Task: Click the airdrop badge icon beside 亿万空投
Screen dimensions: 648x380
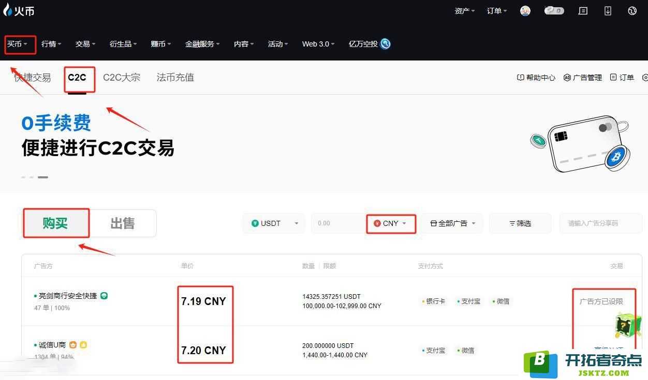Action: 385,44
